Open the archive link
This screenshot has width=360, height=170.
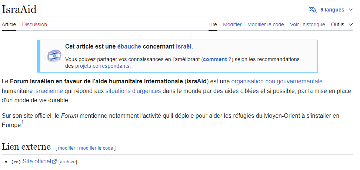coord(68,162)
